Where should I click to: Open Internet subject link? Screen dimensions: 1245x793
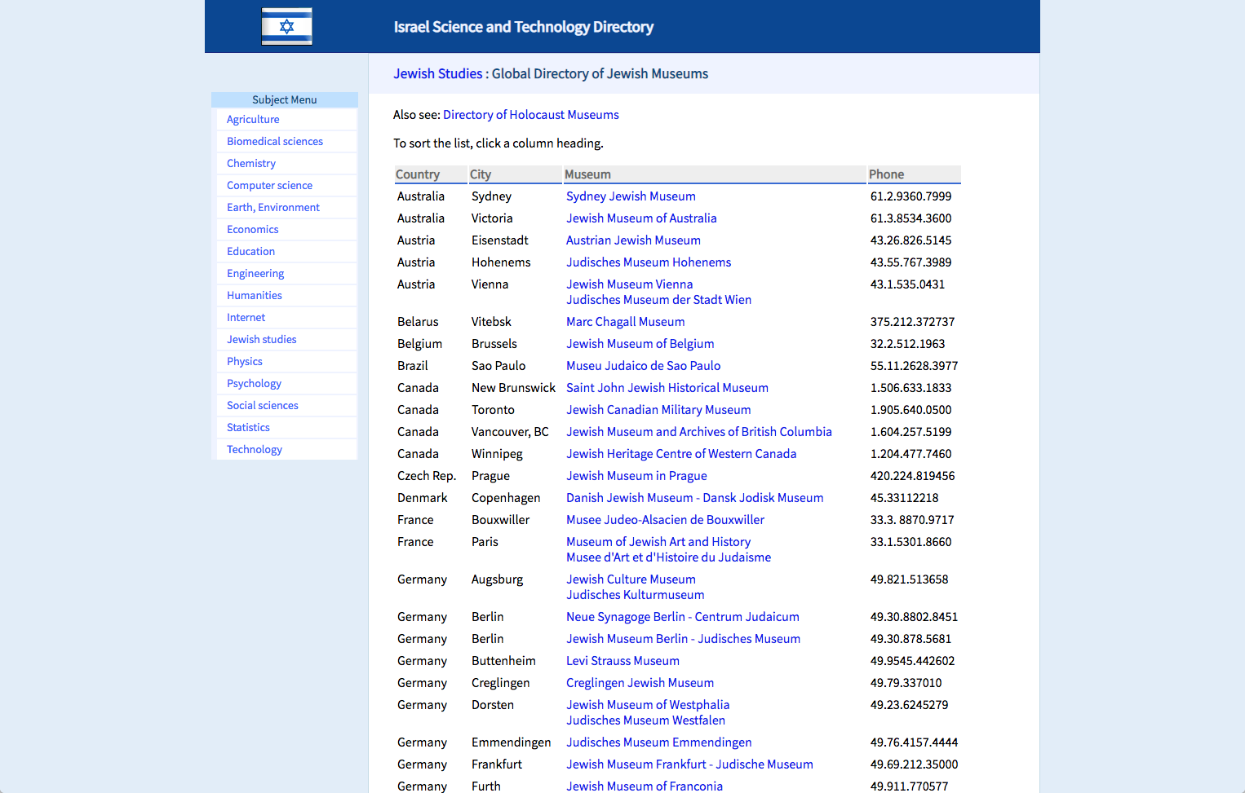(246, 317)
